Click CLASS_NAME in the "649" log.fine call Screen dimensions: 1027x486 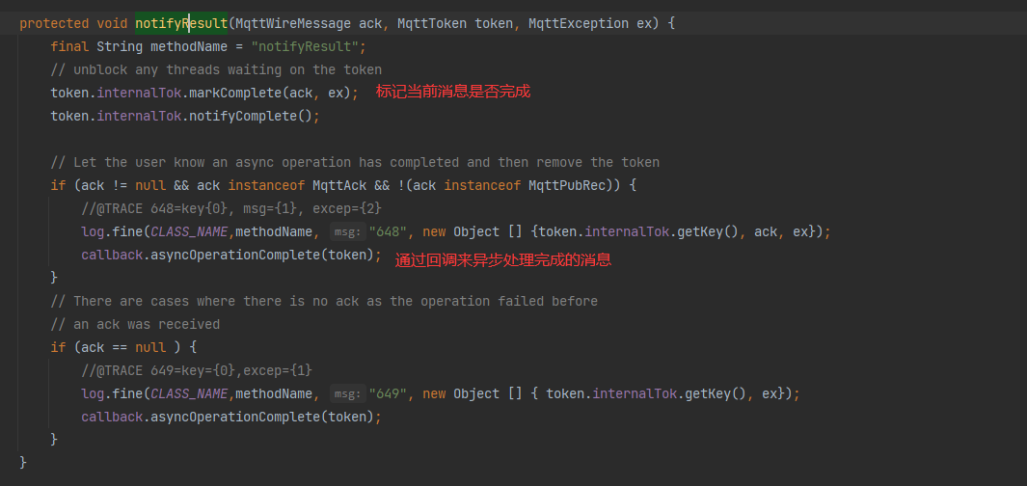pos(189,393)
